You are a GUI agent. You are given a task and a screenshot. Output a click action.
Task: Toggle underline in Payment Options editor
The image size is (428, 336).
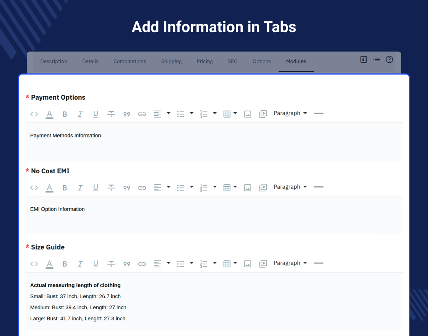[x=96, y=114]
